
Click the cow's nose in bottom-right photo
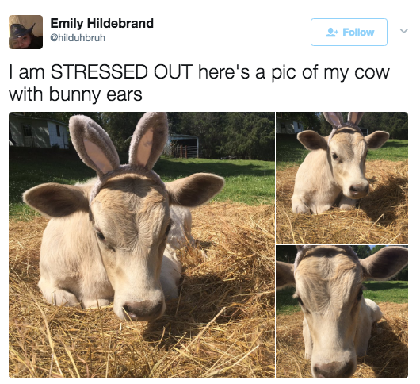(x=334, y=370)
